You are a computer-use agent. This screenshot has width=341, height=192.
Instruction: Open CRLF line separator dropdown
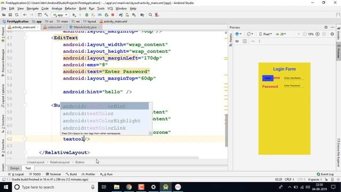point(289,180)
